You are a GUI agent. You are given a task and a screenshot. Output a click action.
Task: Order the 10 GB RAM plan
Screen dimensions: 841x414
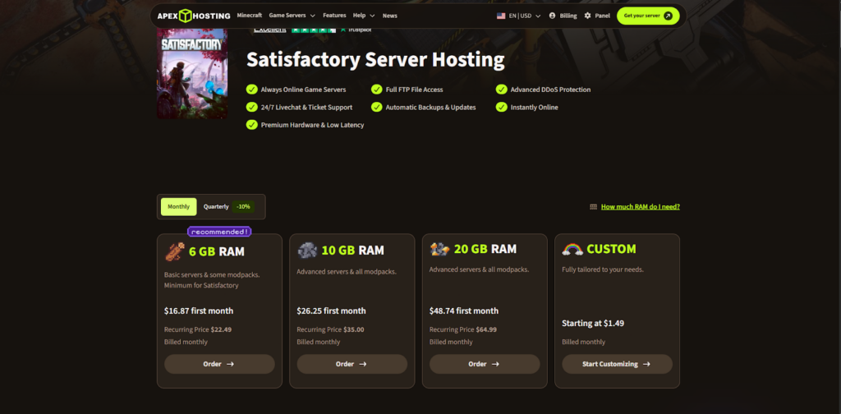(352, 364)
